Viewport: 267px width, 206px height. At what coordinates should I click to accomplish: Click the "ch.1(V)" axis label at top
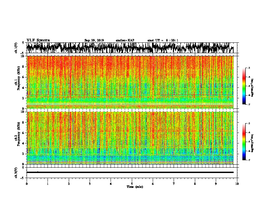[x=16, y=48]
